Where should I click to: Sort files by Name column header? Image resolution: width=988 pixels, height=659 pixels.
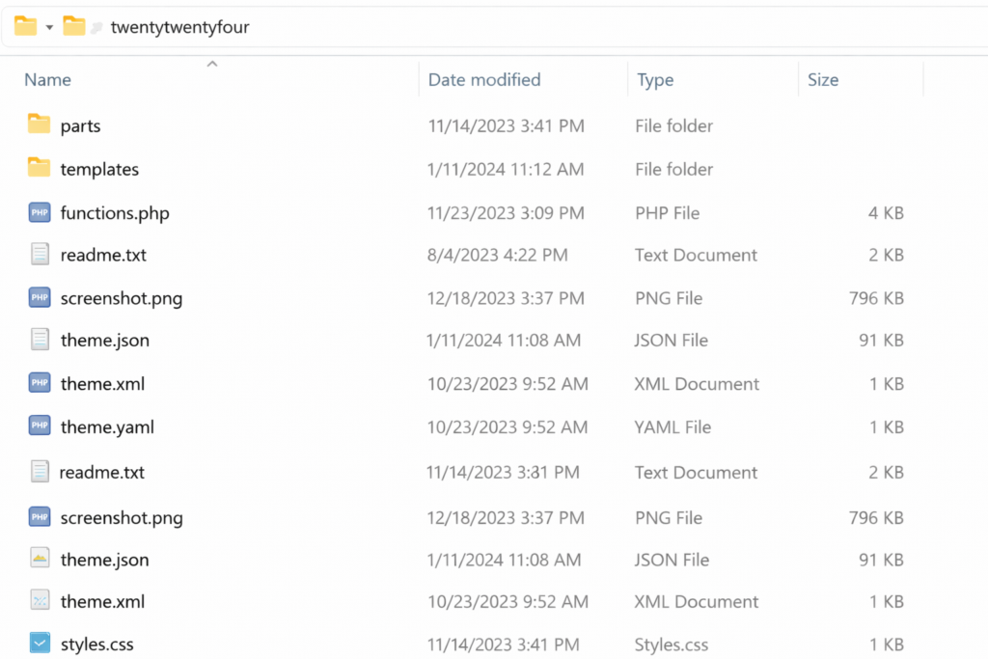pos(48,80)
